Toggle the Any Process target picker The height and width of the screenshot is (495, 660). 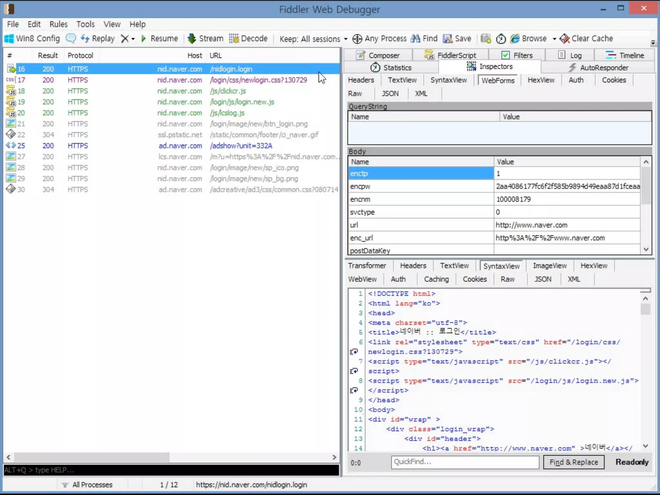coord(379,39)
